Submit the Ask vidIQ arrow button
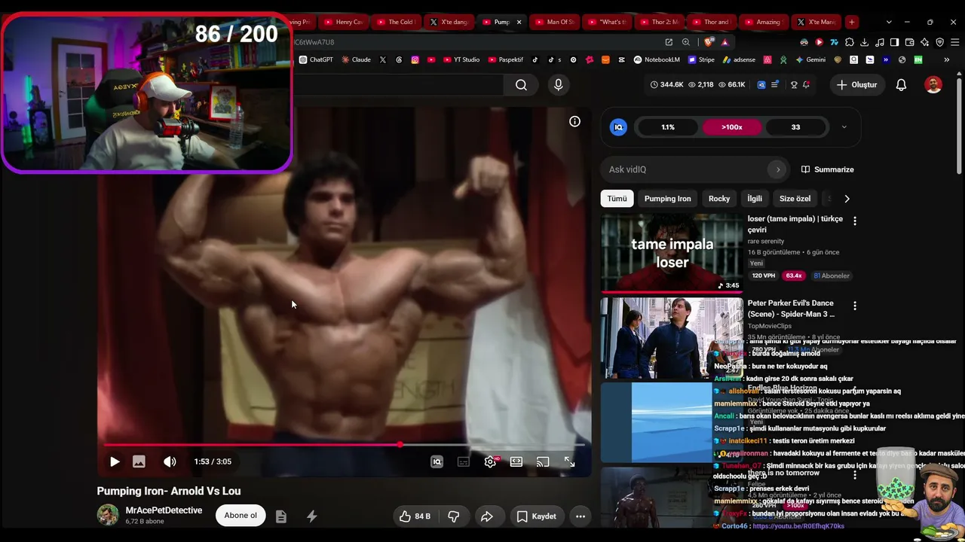Image resolution: width=965 pixels, height=542 pixels. [778, 169]
